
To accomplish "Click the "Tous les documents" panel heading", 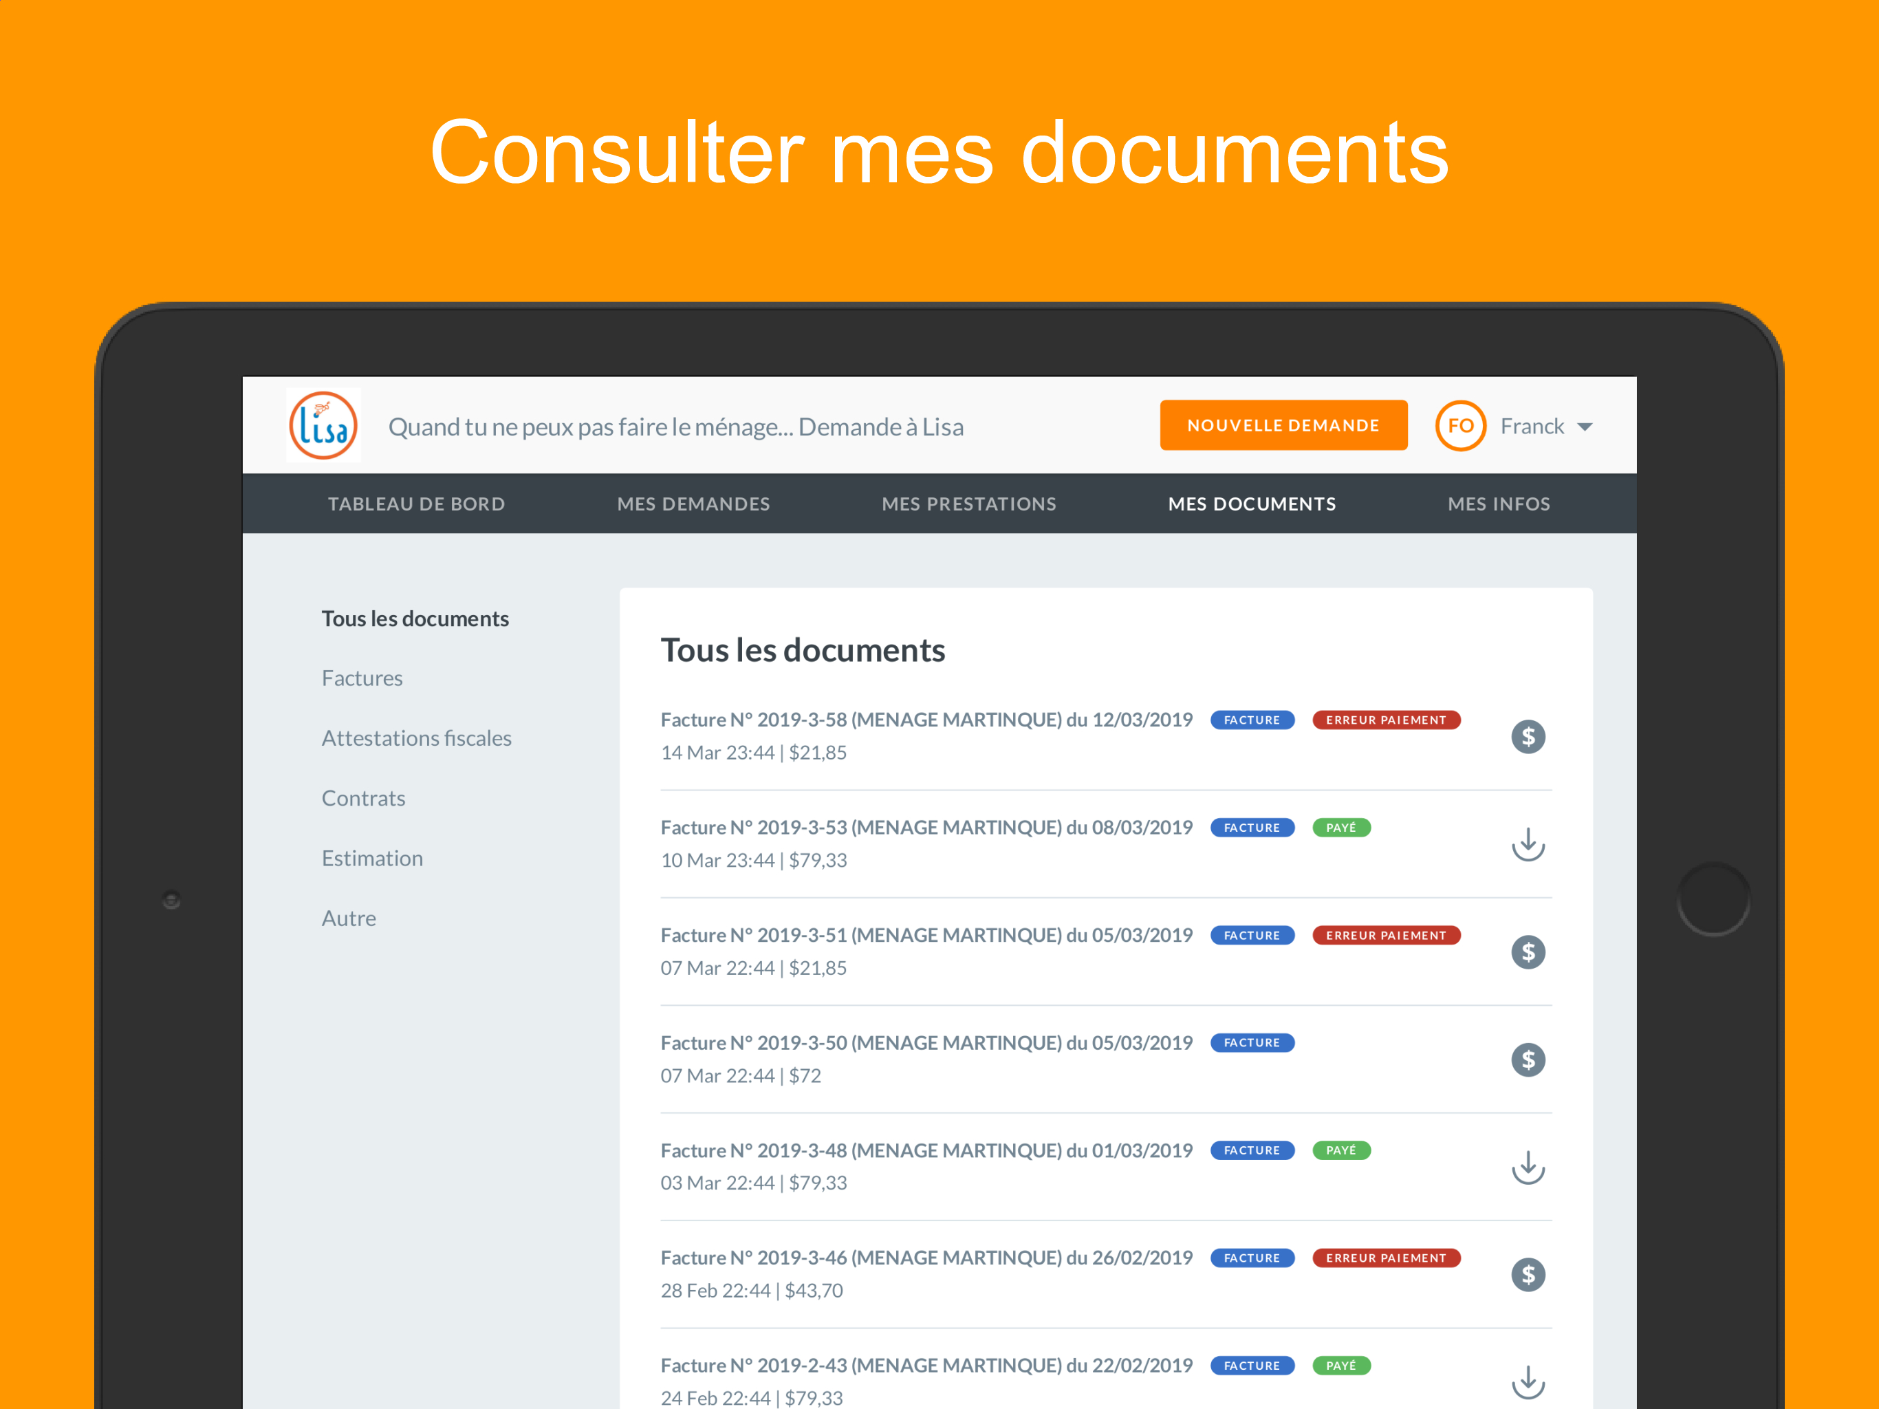I will click(803, 650).
